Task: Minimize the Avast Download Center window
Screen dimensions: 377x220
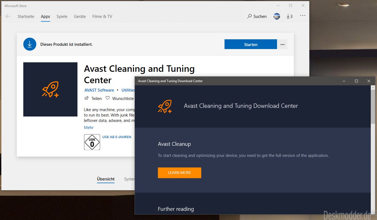Action: point(344,81)
